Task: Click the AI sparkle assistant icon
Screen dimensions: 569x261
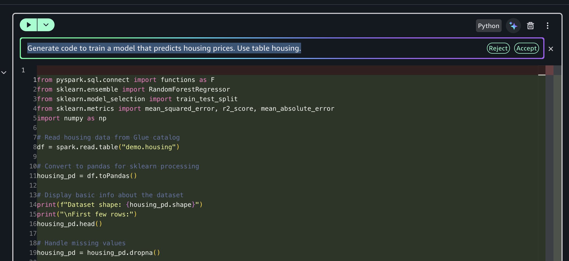Action: click(x=513, y=26)
